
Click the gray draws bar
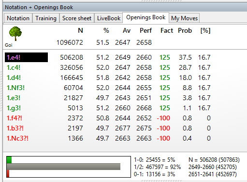point(63,167)
